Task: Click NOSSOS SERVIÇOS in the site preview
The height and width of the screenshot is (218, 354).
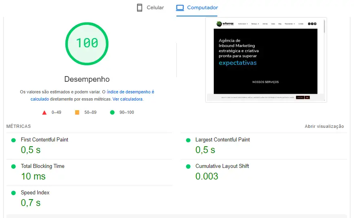Action: click(x=266, y=82)
